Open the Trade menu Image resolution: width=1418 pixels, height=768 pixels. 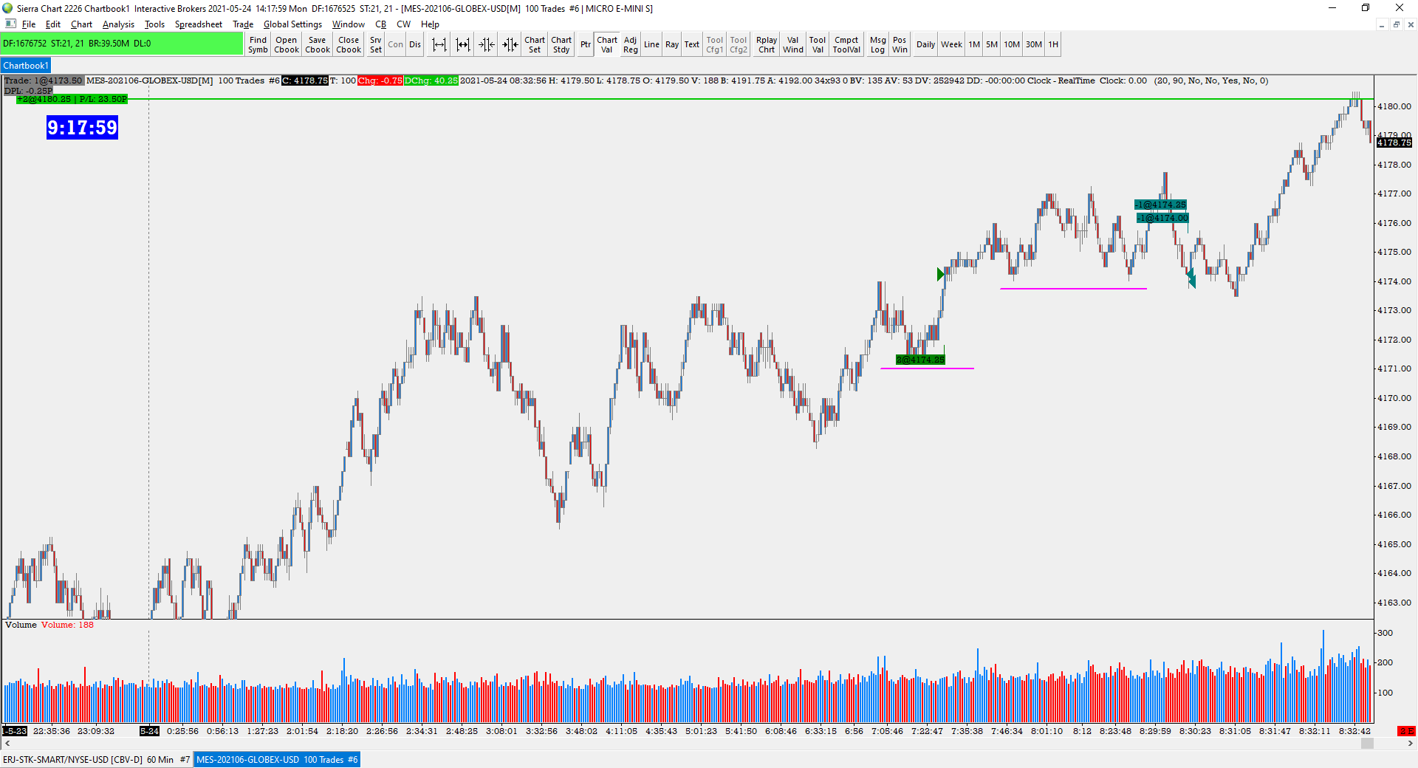(x=243, y=24)
